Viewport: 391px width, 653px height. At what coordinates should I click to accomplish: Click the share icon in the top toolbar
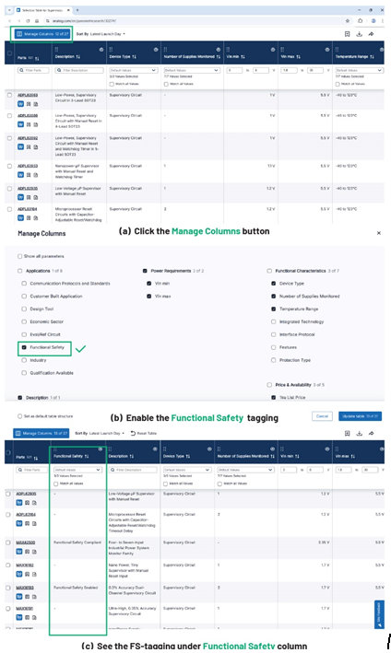click(371, 34)
